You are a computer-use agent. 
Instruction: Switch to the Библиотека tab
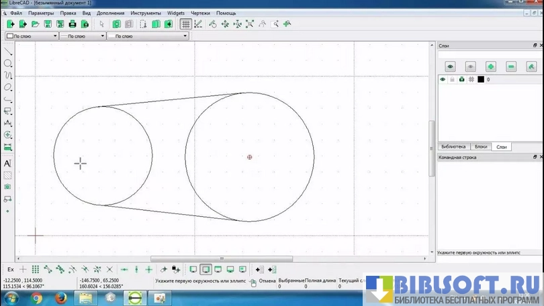(453, 146)
